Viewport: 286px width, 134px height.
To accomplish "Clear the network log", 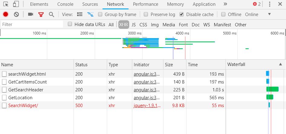I will pos(16,14).
